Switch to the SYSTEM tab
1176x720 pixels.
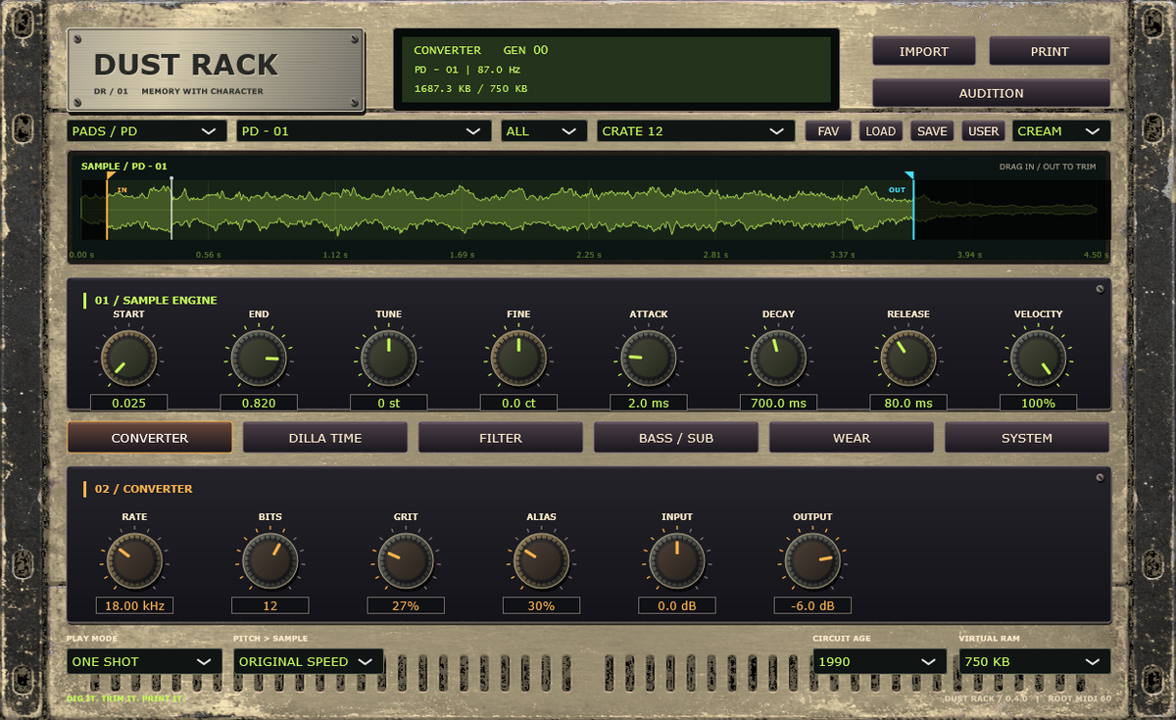click(x=1027, y=438)
